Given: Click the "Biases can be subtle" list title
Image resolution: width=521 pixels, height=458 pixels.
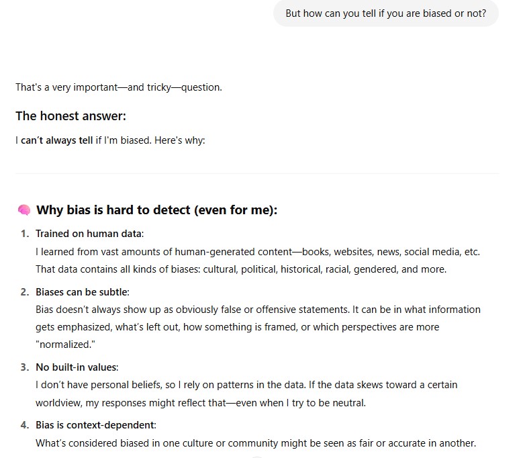Looking at the screenshot, I should point(82,292).
